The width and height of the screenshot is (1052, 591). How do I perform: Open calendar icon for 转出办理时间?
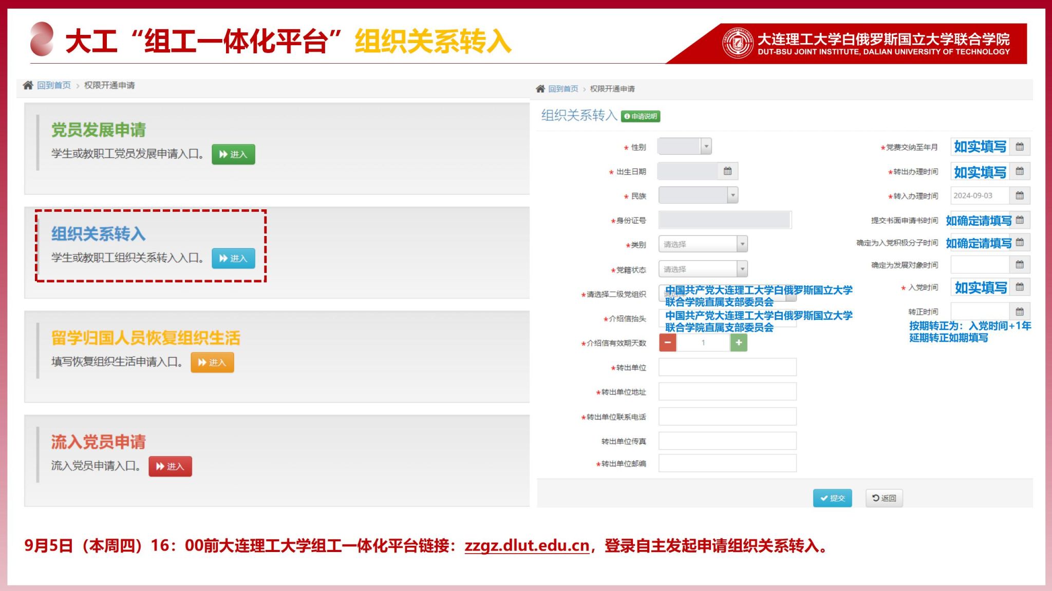pyautogui.click(x=1020, y=171)
